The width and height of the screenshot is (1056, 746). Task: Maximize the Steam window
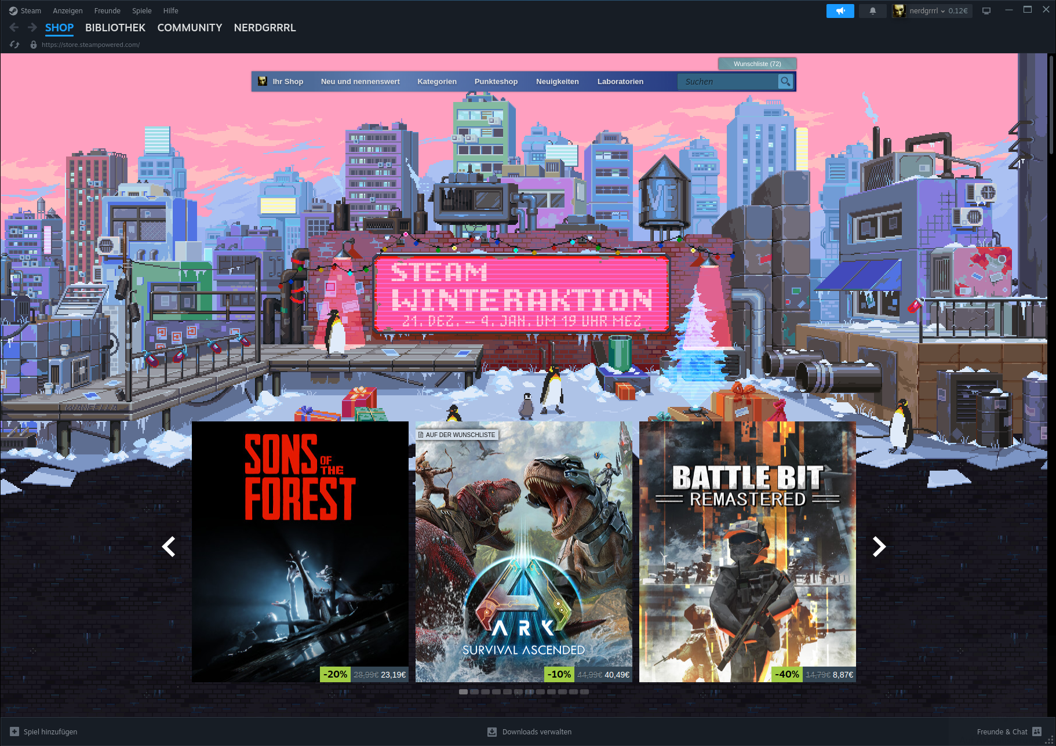(1028, 10)
